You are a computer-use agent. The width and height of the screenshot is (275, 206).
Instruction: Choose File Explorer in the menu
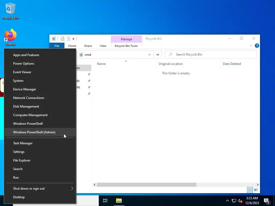[x=40, y=160]
